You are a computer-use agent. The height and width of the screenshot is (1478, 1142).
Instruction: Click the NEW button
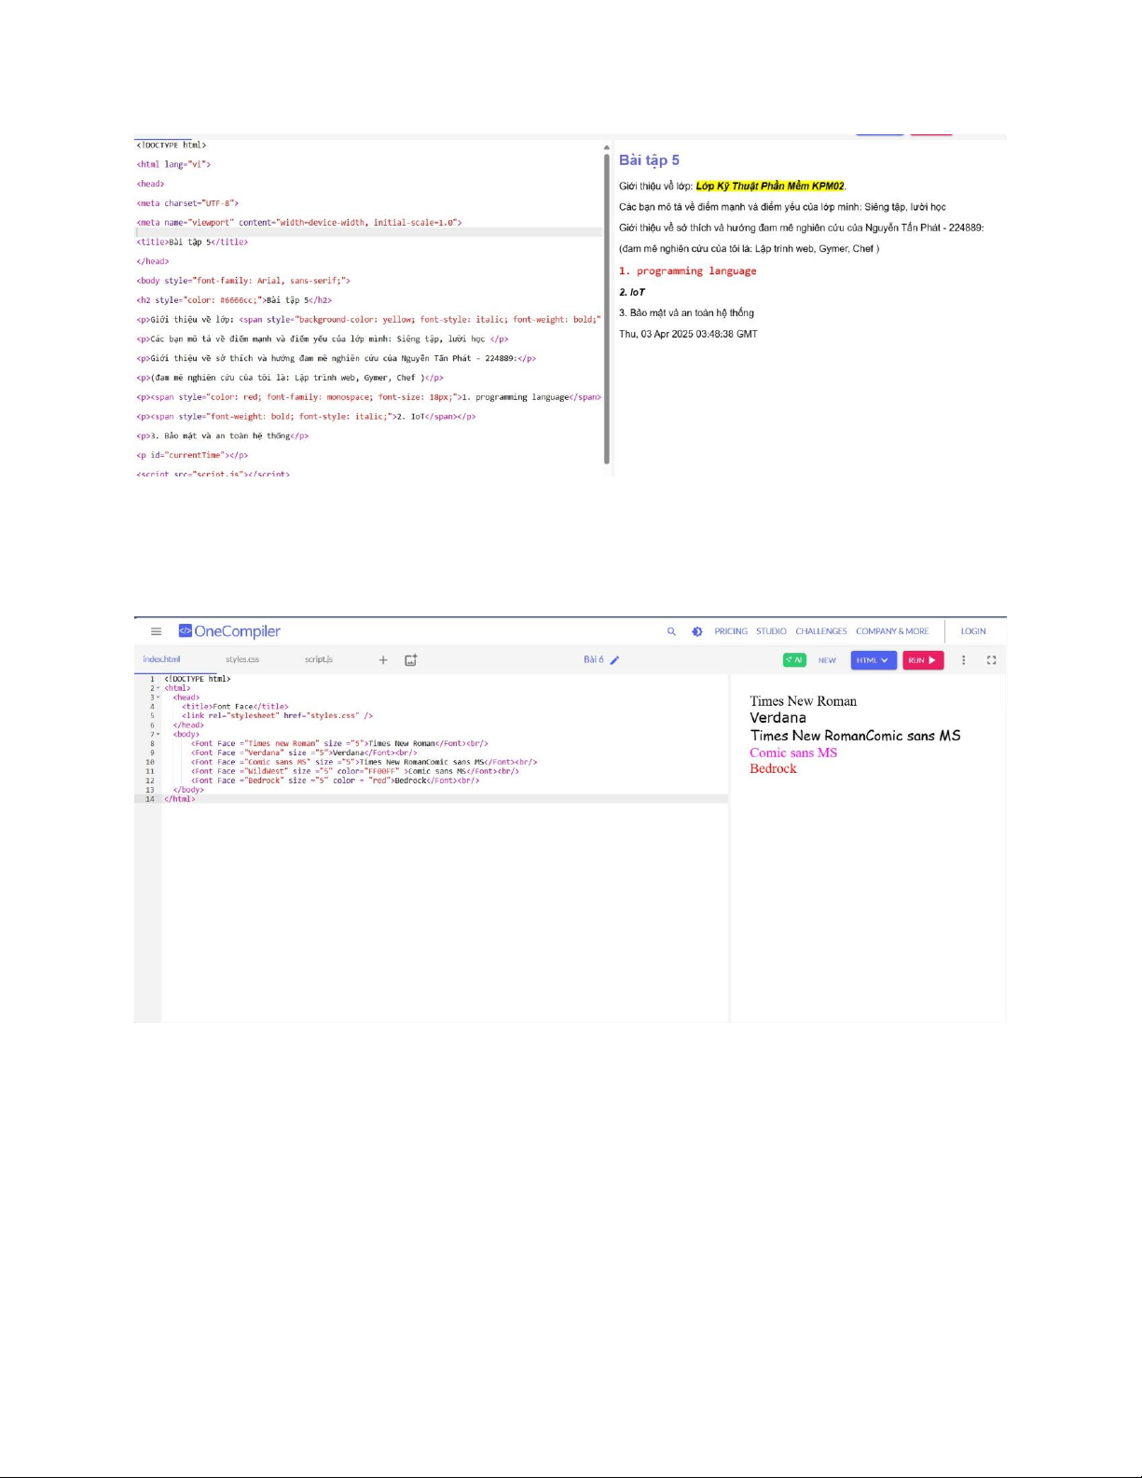827,660
